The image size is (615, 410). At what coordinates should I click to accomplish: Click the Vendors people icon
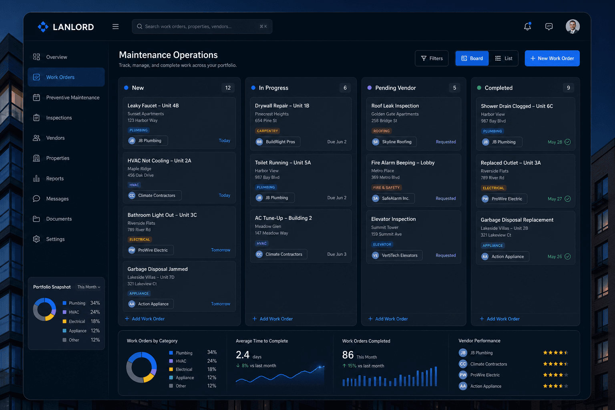tap(36, 138)
